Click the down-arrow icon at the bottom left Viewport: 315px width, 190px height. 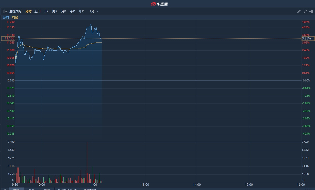(x=5, y=189)
